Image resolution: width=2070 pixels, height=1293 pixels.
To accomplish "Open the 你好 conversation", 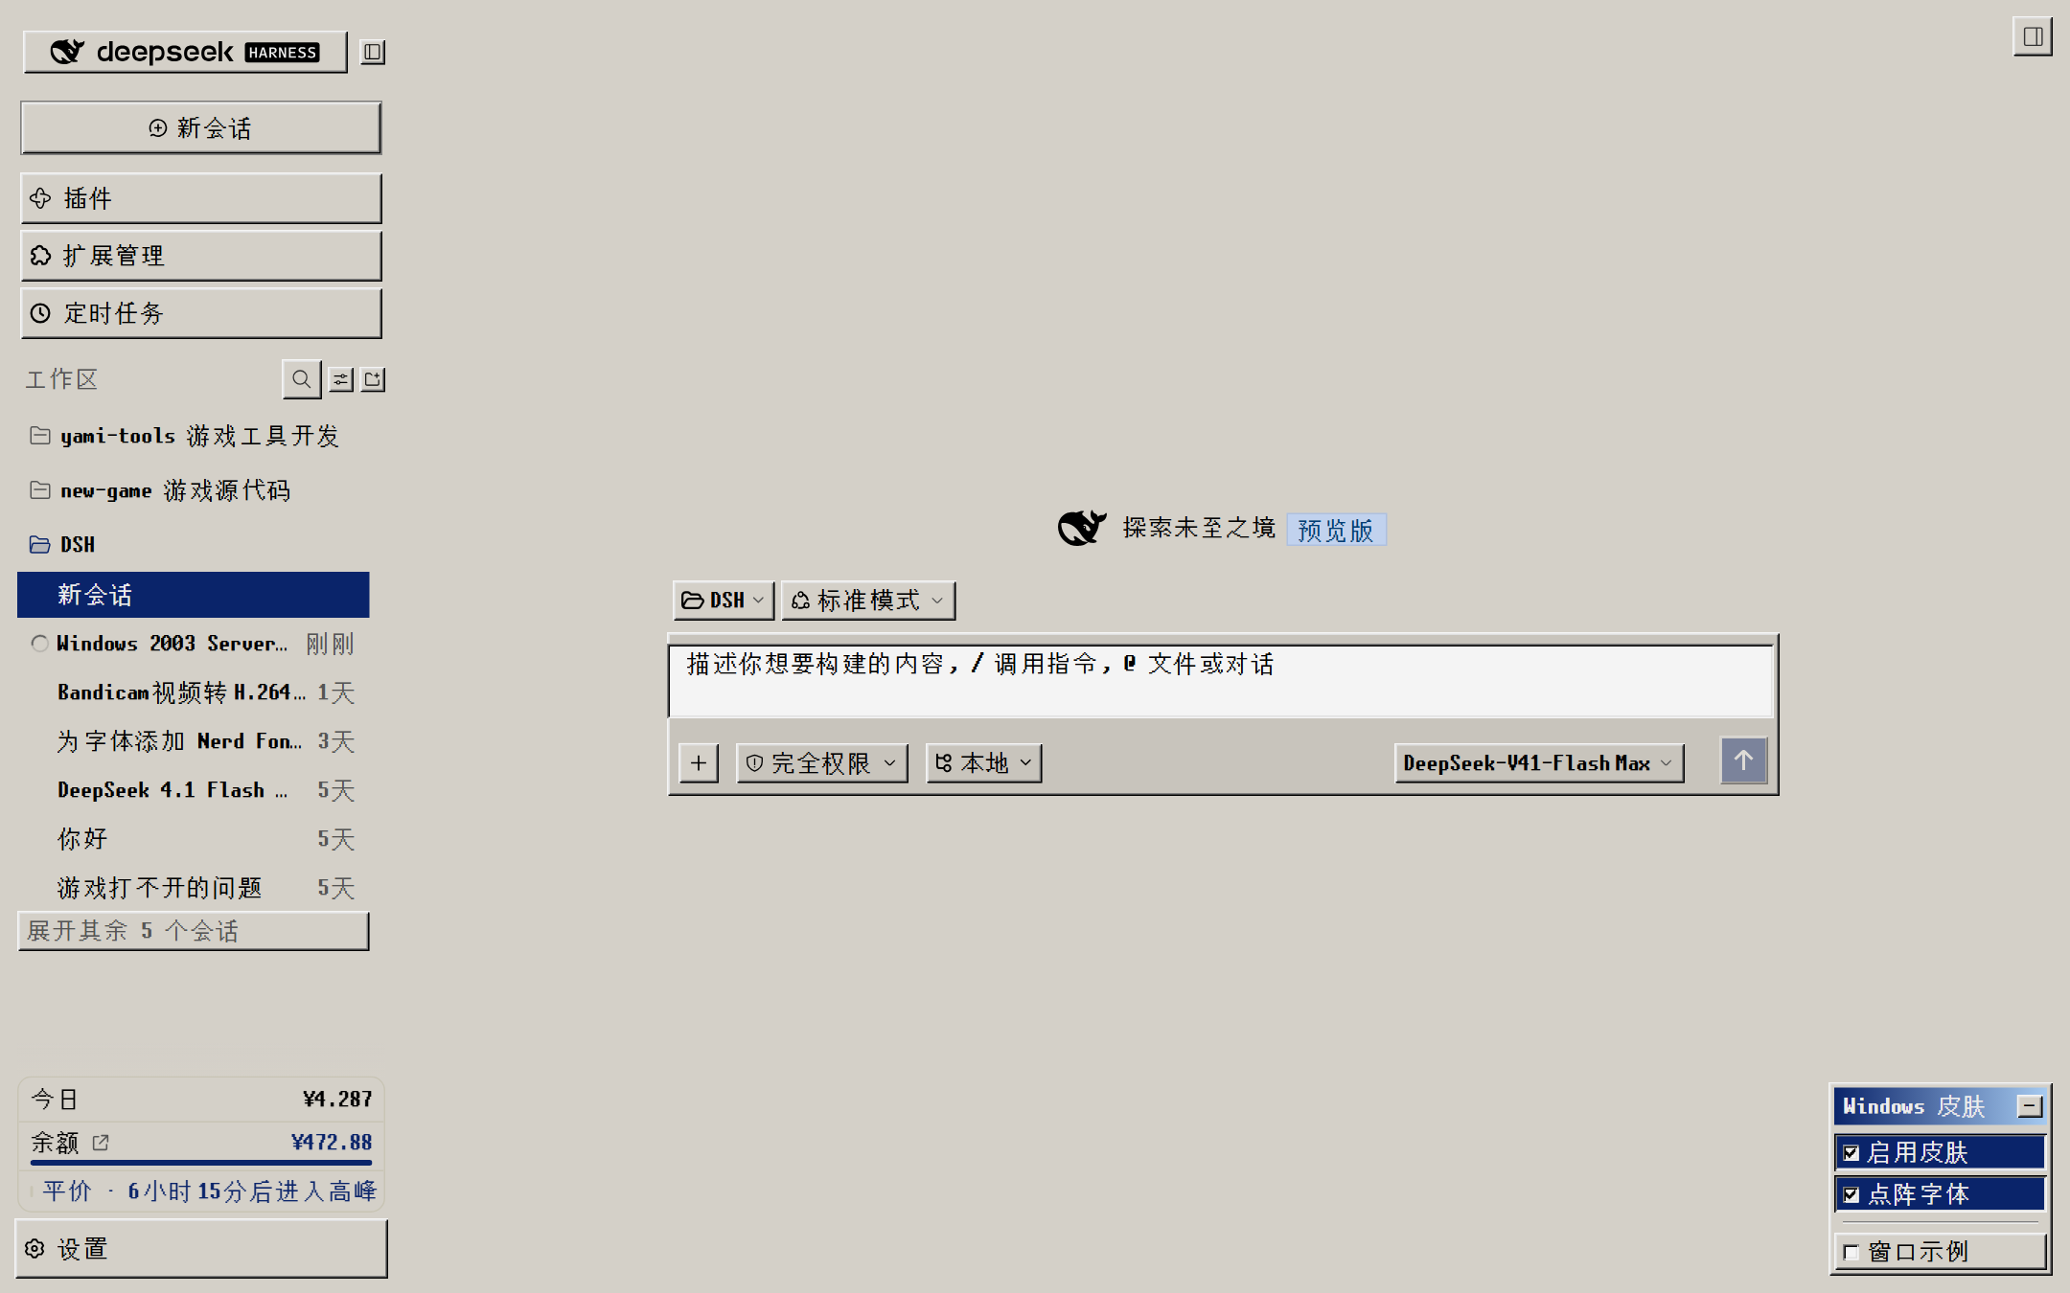I will coord(194,839).
